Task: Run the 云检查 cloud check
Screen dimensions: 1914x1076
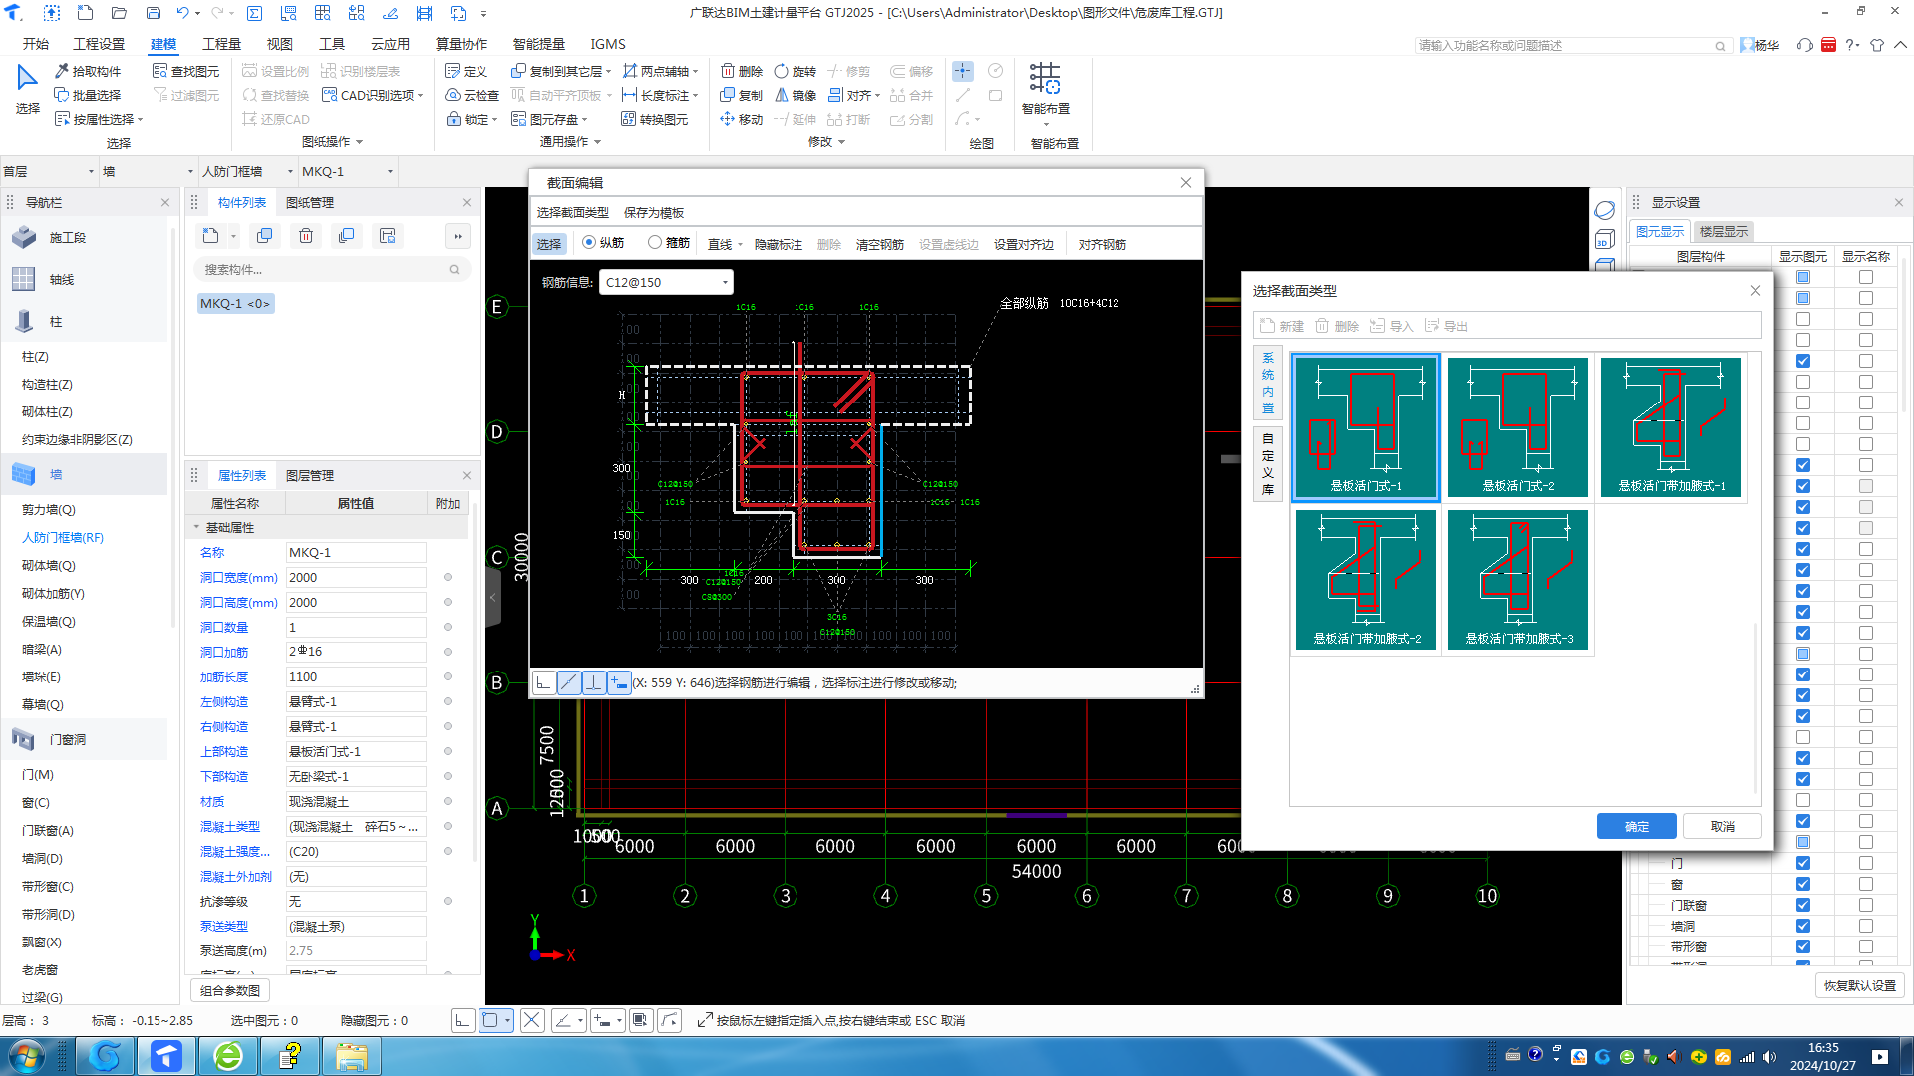Action: coord(473,95)
